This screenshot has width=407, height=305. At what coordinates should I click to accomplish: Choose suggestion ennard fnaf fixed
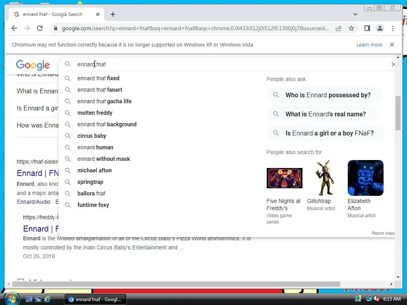pyautogui.click(x=98, y=78)
